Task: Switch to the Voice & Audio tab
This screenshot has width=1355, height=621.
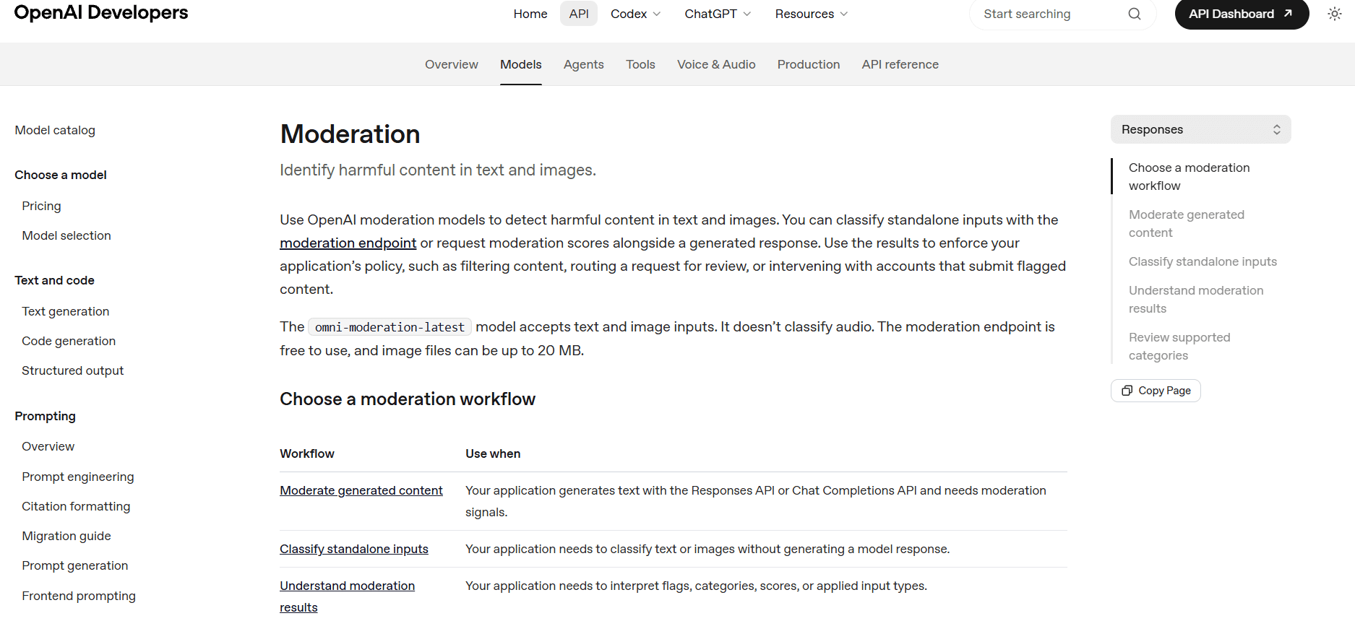Action: pos(716,64)
